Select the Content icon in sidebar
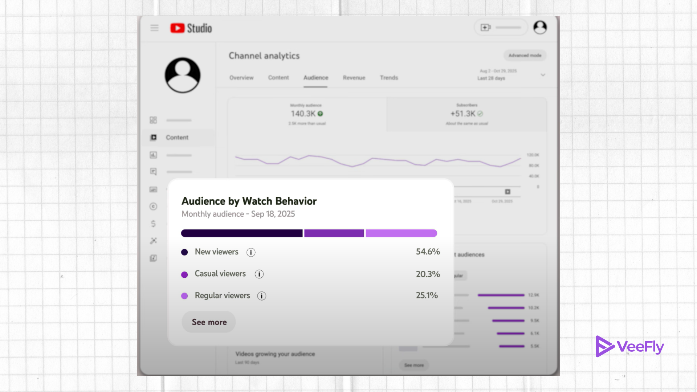The width and height of the screenshot is (697, 392). tap(154, 138)
